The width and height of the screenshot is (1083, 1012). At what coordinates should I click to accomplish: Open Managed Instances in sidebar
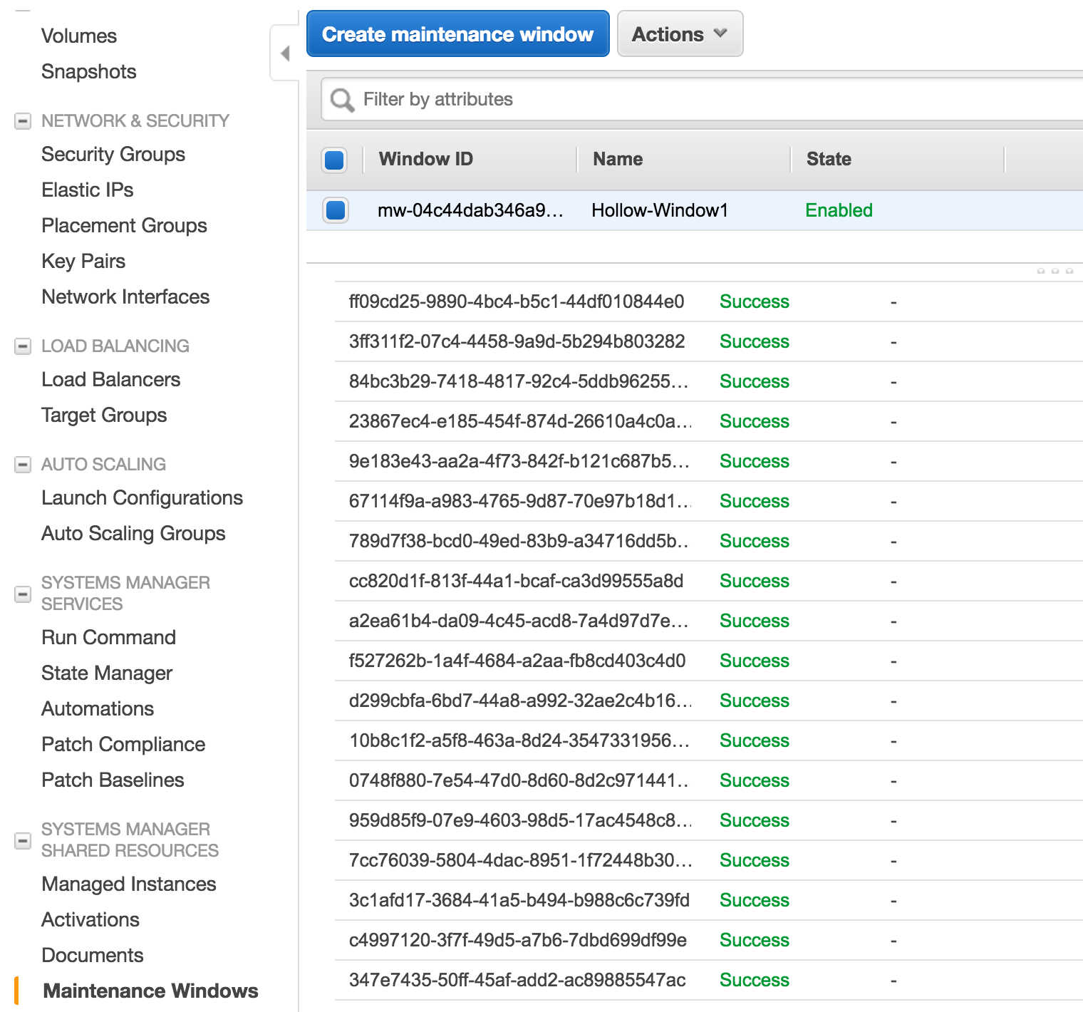point(128,884)
